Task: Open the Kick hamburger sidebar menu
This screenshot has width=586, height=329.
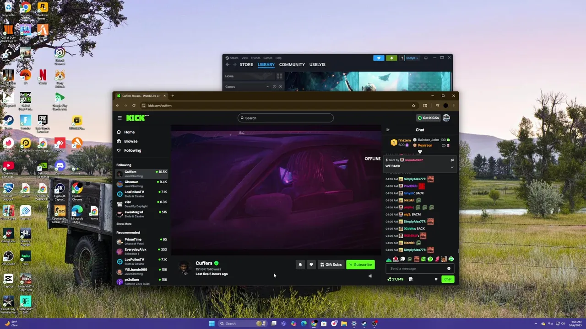Action: click(119, 118)
